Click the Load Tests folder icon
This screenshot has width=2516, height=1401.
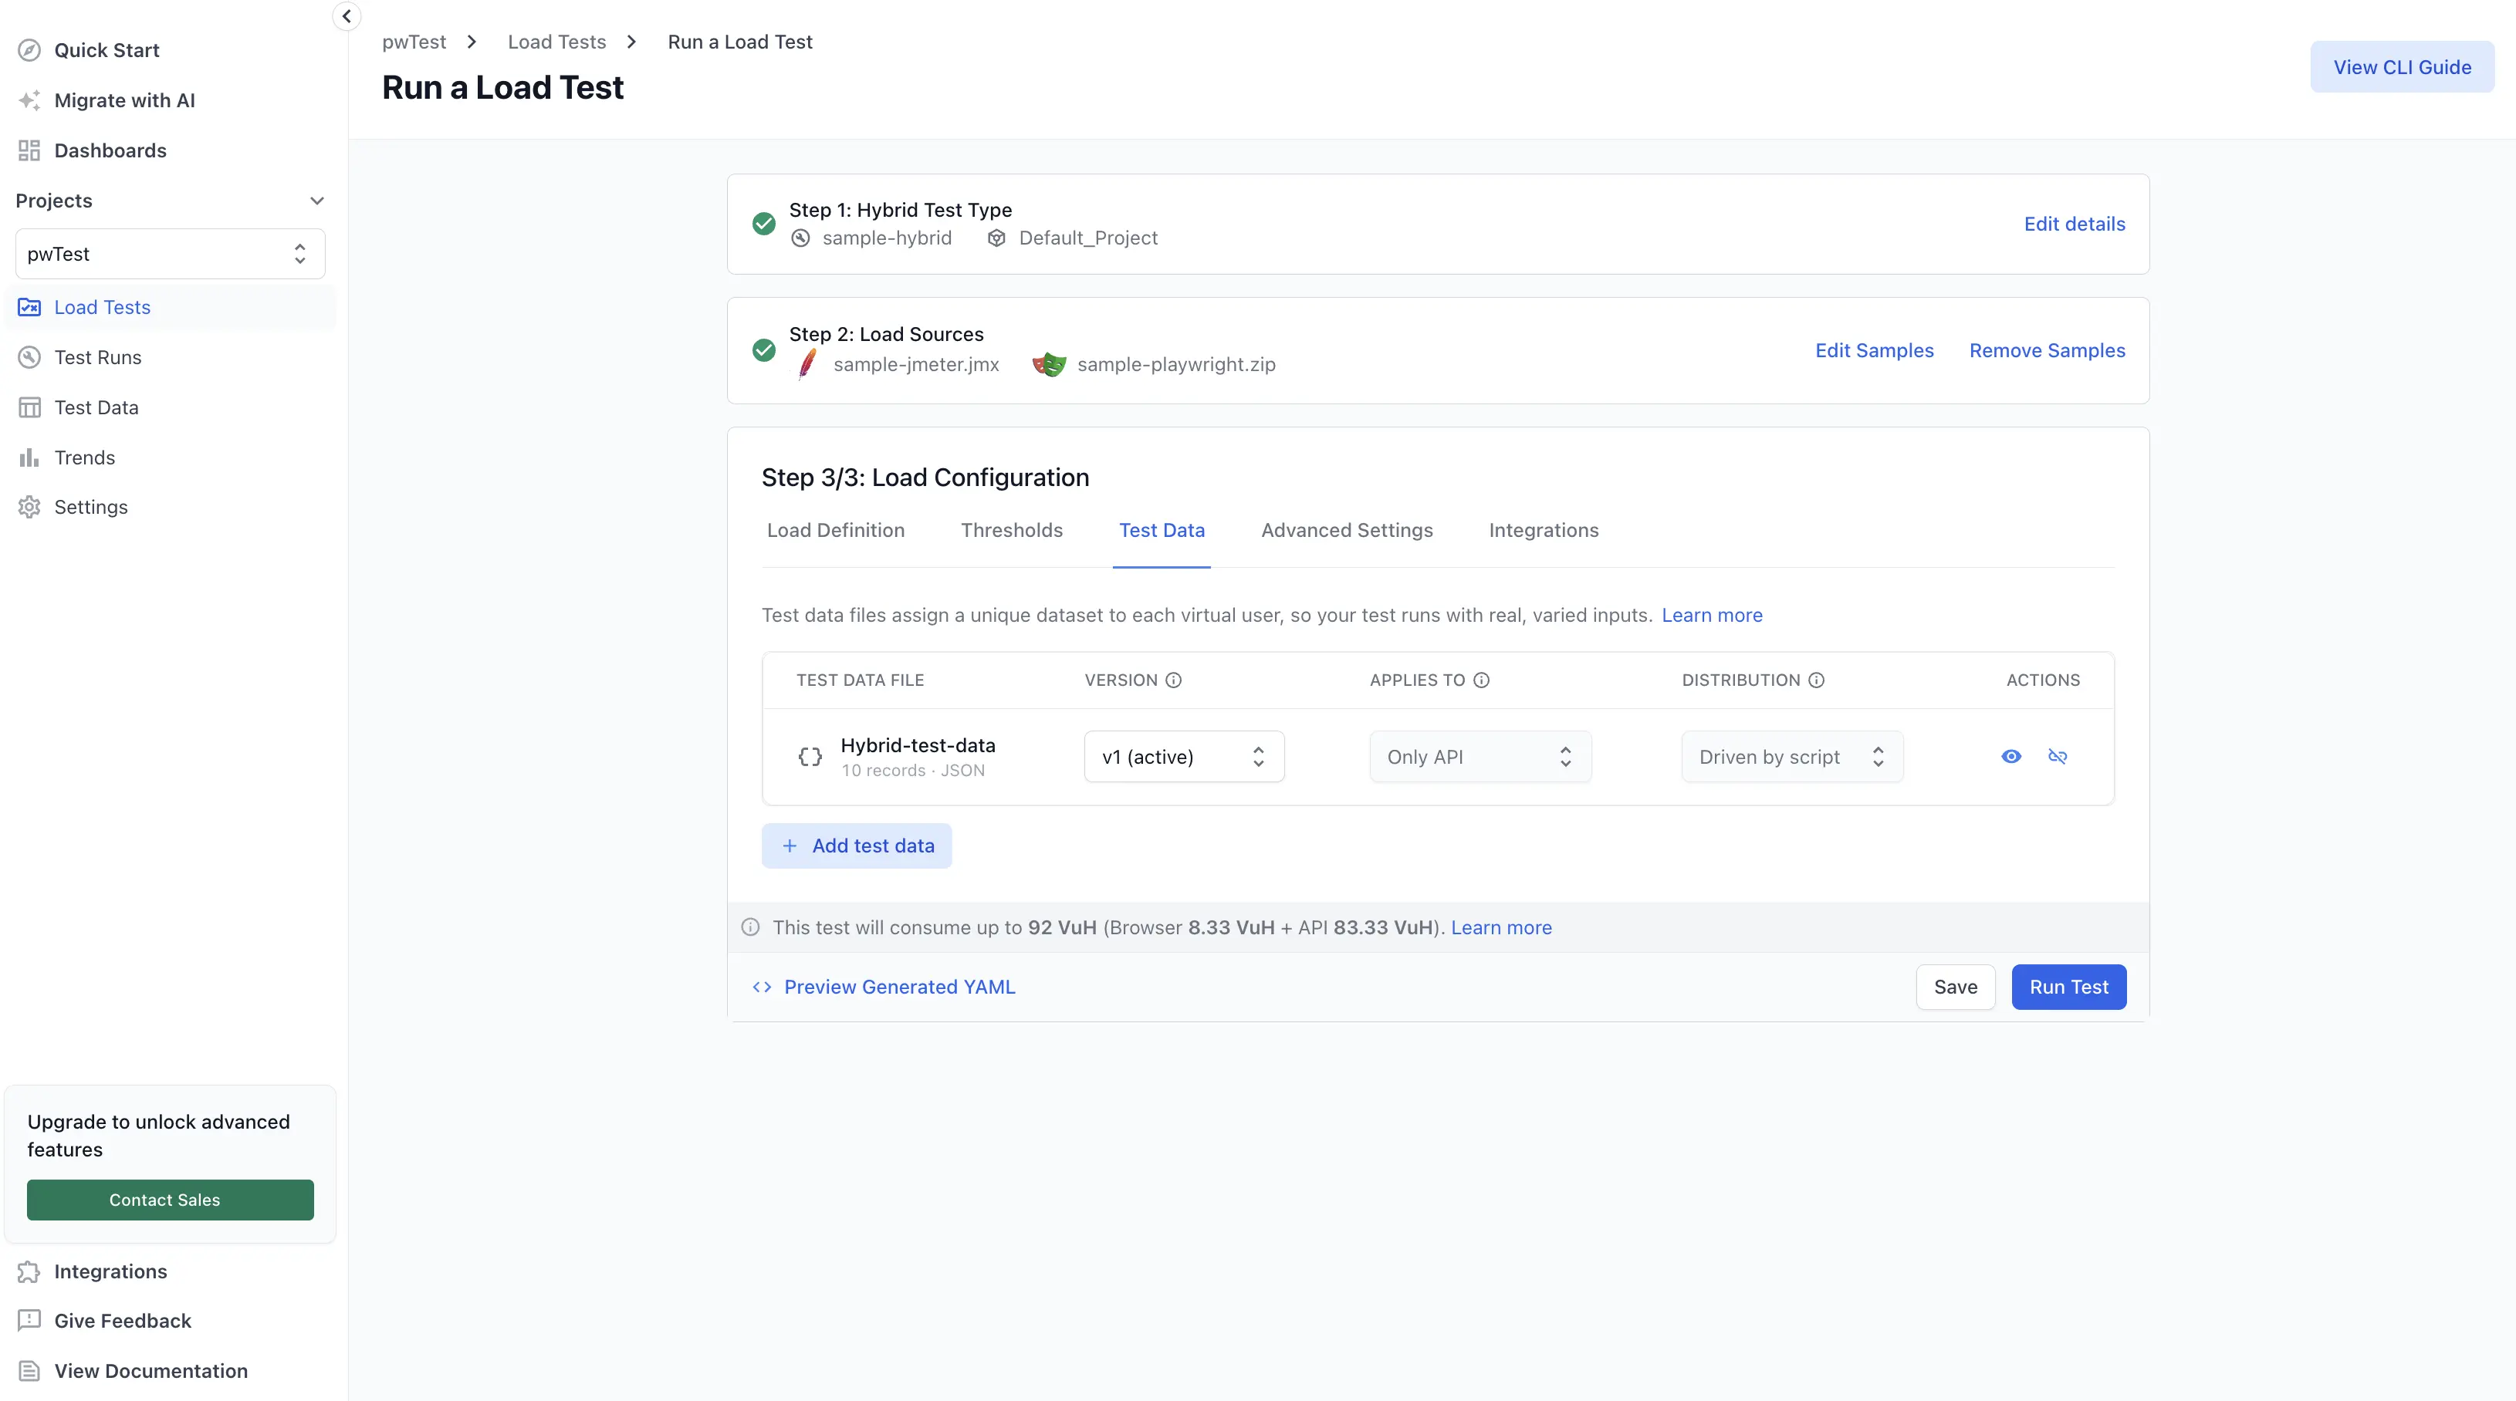pyautogui.click(x=29, y=308)
